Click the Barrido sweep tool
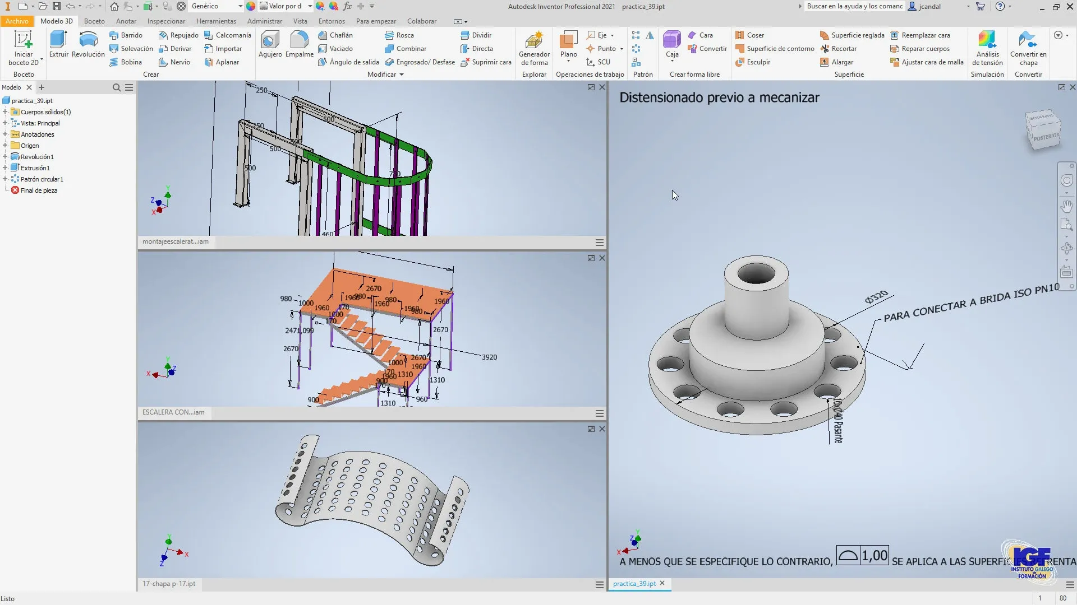Viewport: 1077px width, 605px height. tap(126, 35)
